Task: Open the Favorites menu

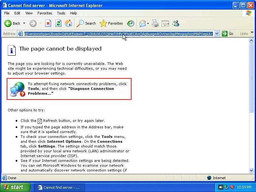Action: point(44,13)
